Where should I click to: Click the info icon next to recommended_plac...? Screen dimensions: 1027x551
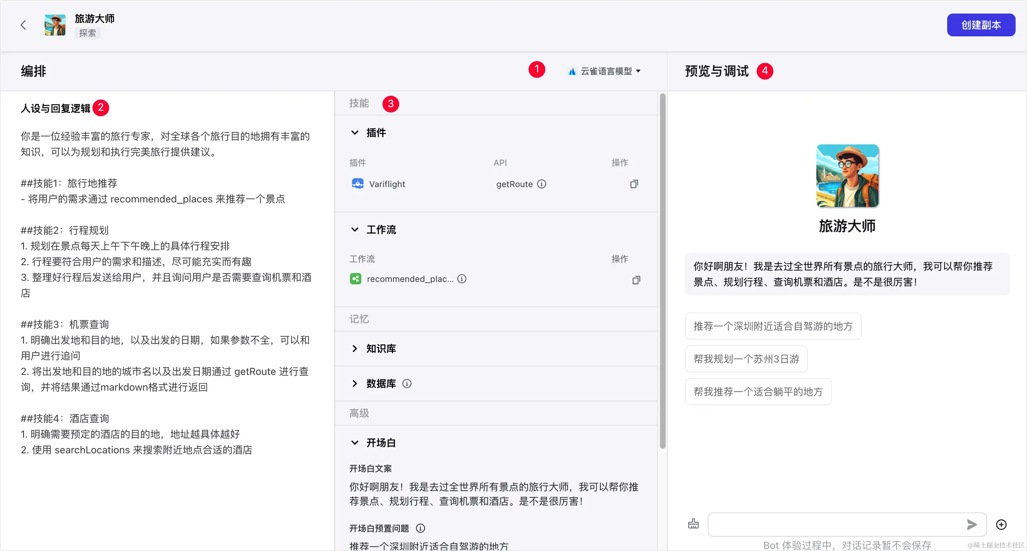[462, 279]
